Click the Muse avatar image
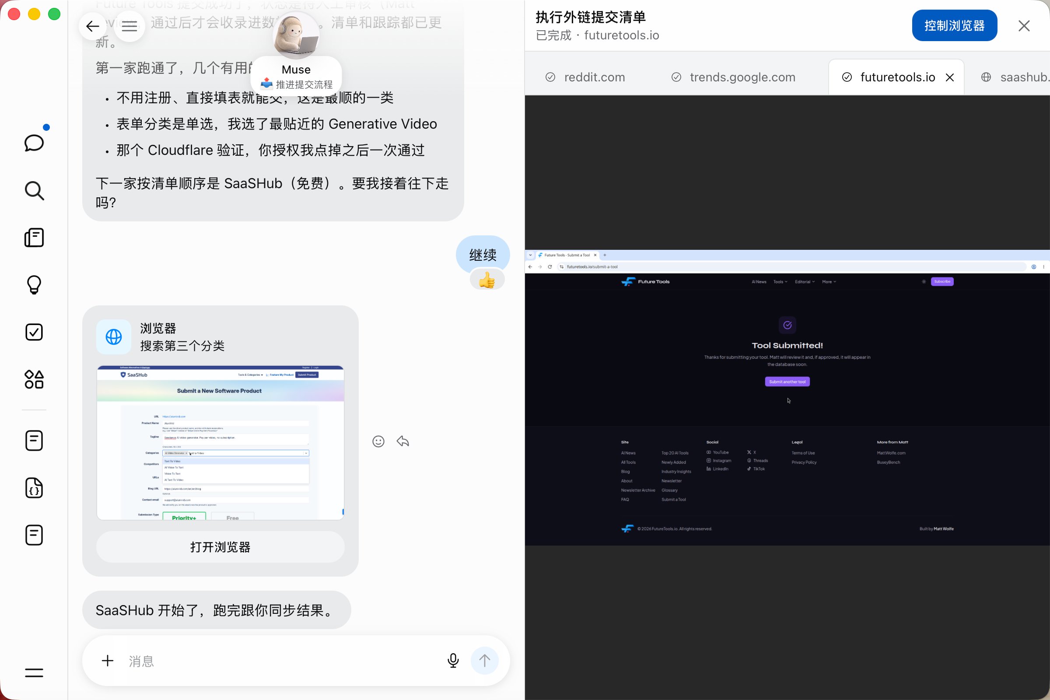This screenshot has width=1050, height=700. [x=296, y=36]
